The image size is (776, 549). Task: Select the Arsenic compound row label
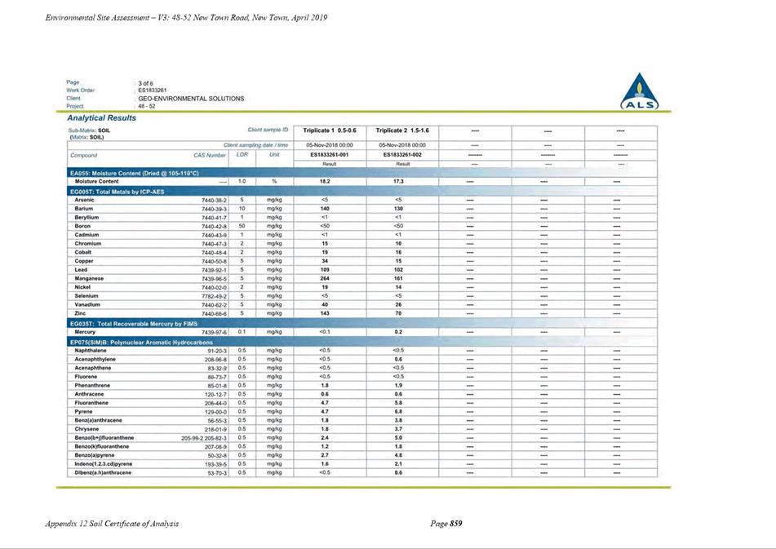84,200
